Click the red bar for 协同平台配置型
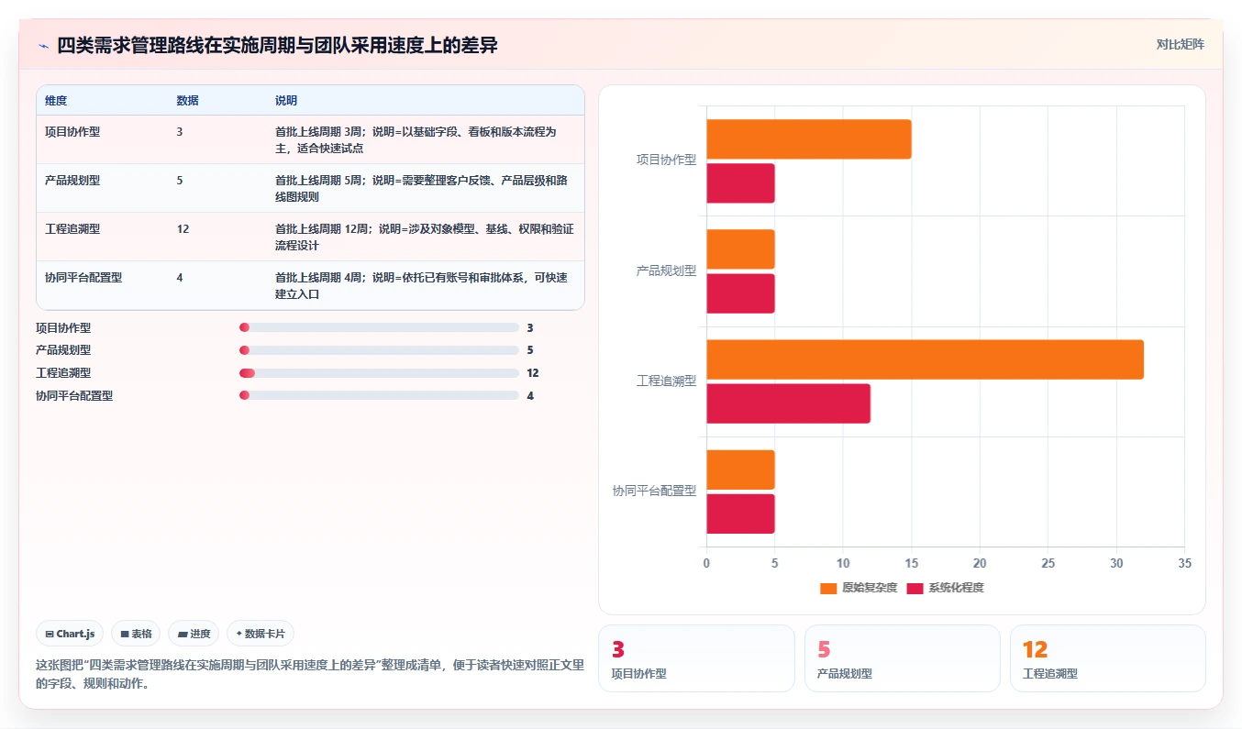This screenshot has width=1242, height=729. pyautogui.click(x=740, y=514)
